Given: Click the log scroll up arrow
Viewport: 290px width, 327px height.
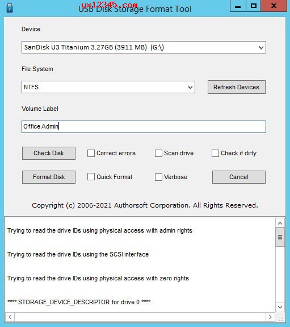Looking at the screenshot, I should pyautogui.click(x=280, y=223).
